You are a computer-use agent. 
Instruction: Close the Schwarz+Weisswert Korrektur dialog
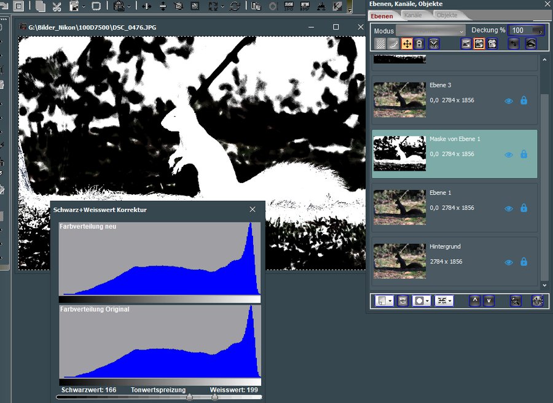click(253, 209)
